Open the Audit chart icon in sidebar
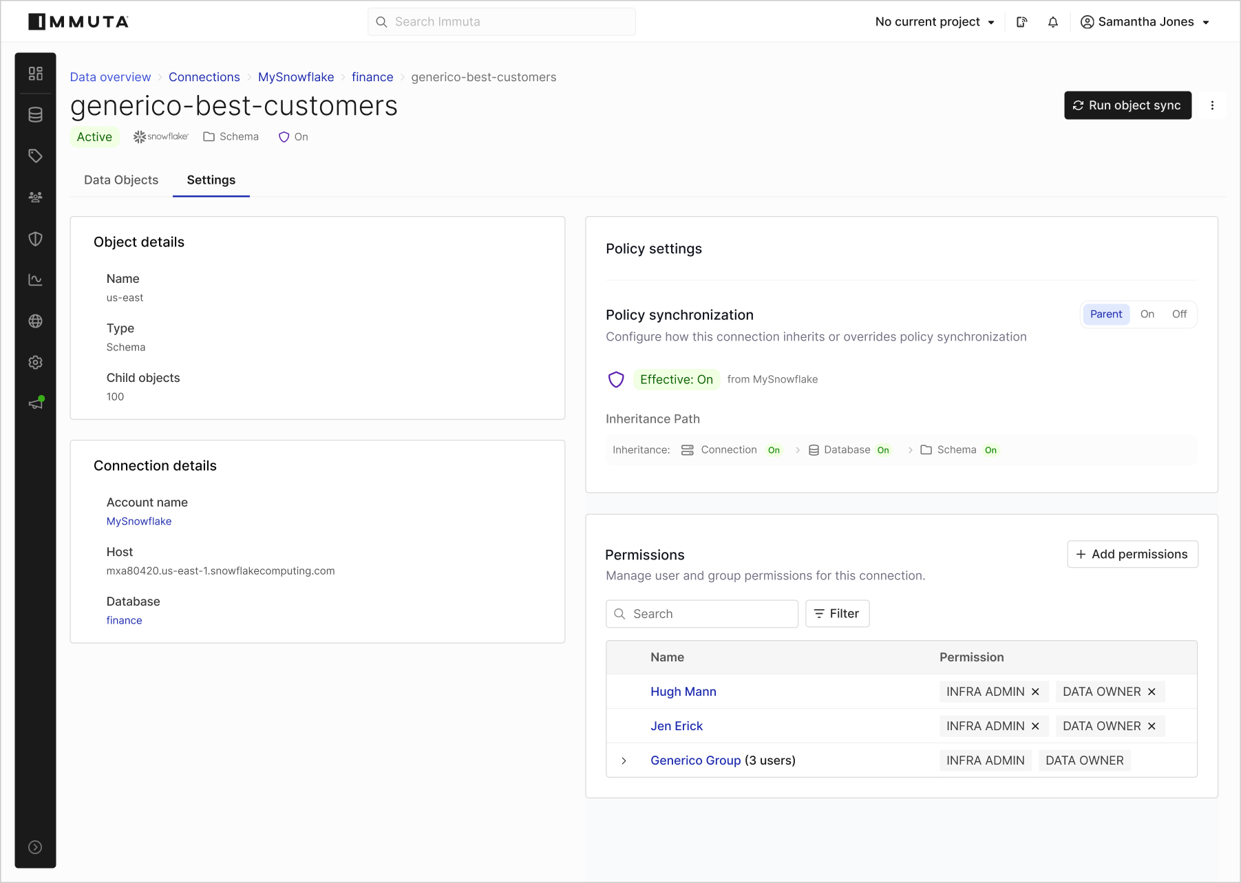 click(x=35, y=280)
